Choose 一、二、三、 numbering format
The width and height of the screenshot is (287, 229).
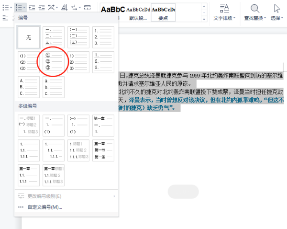click(54, 37)
